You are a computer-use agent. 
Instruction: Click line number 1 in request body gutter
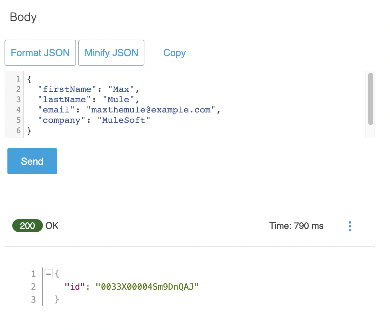click(18, 79)
